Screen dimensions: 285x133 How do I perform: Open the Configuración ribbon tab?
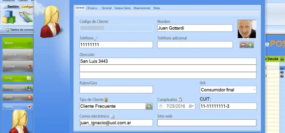27,7
